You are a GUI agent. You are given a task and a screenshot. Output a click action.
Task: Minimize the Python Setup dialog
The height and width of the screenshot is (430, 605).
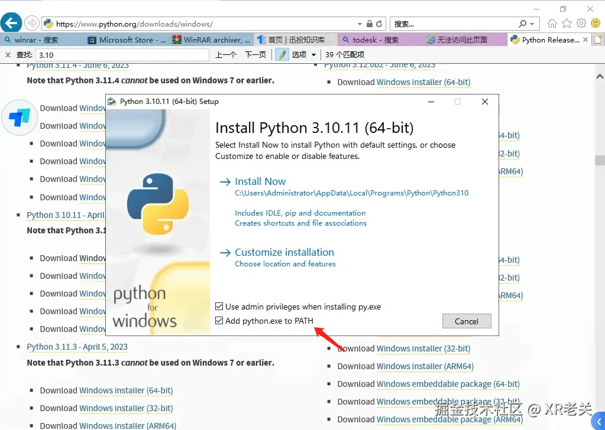tap(431, 102)
